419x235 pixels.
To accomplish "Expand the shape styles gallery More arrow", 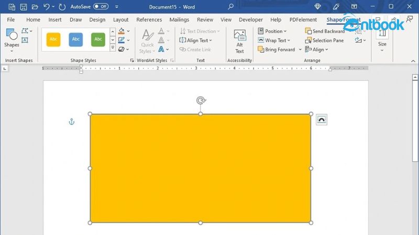I will tap(113, 49).
